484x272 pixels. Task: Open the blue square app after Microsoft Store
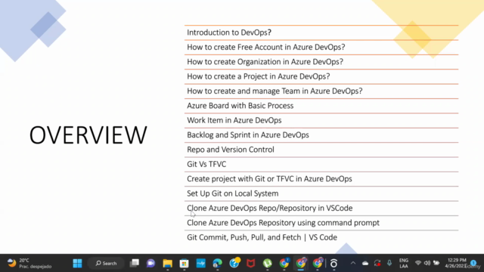pyautogui.click(x=201, y=263)
